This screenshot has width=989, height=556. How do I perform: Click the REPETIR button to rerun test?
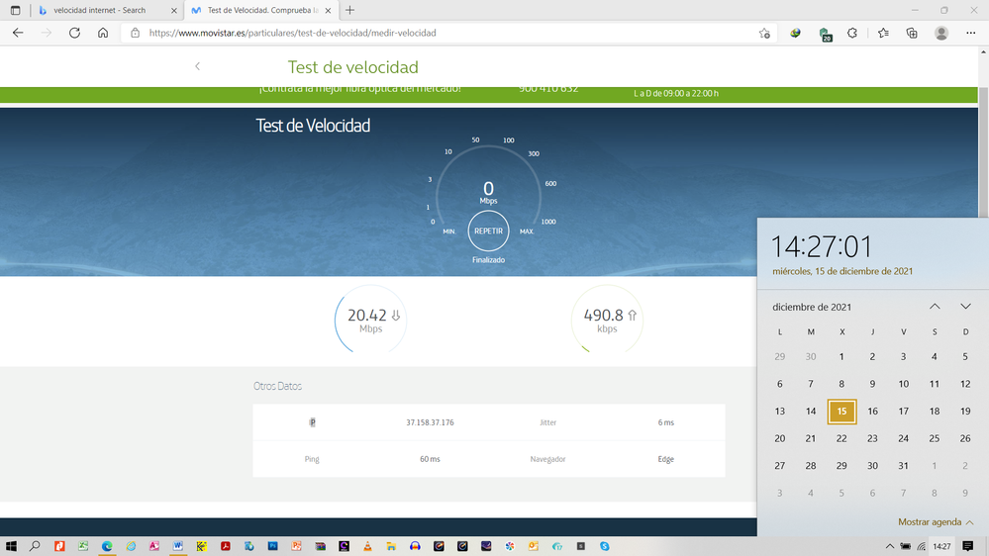tap(488, 231)
